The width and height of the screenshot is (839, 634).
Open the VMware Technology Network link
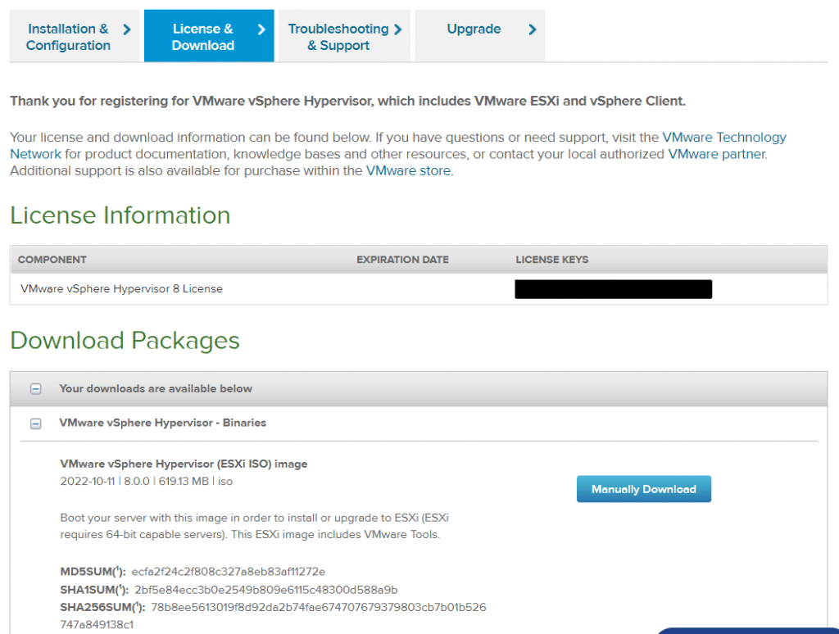point(726,137)
